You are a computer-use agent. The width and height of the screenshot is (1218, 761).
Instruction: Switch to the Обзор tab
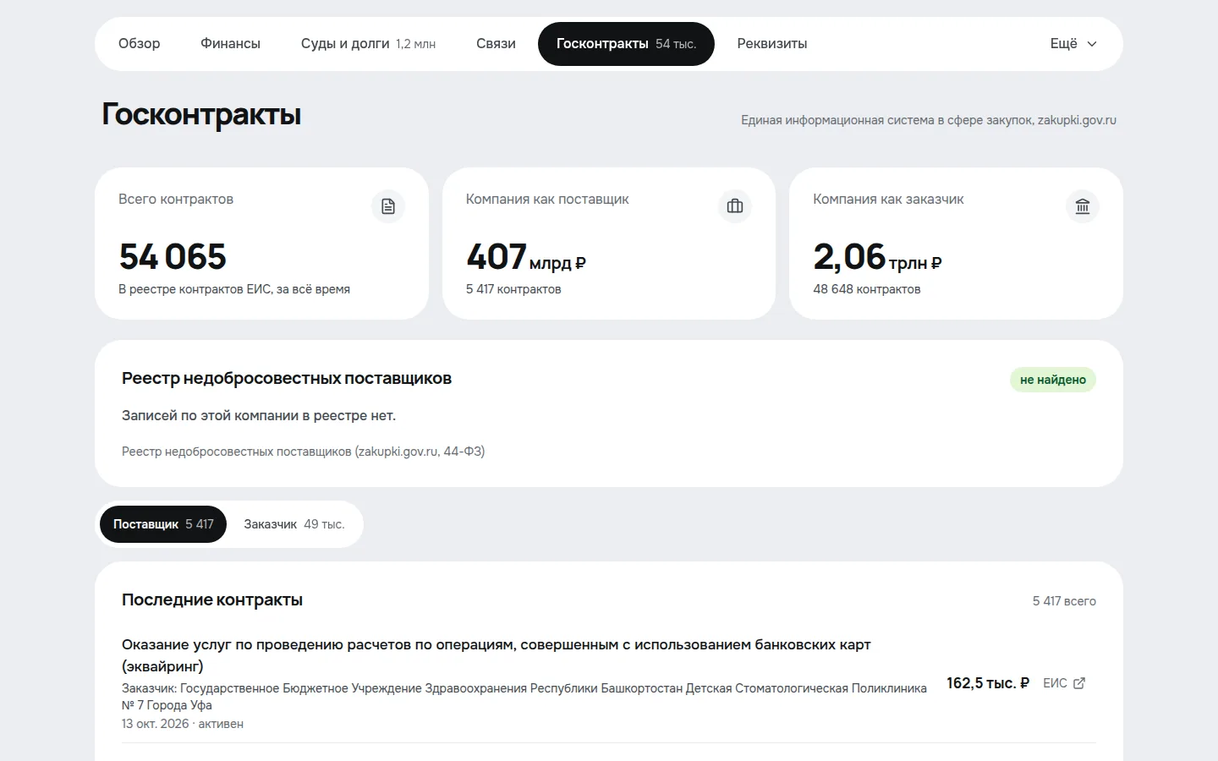click(140, 44)
